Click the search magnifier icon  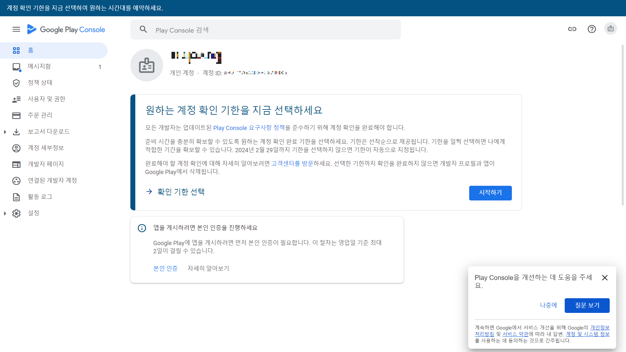click(x=143, y=29)
